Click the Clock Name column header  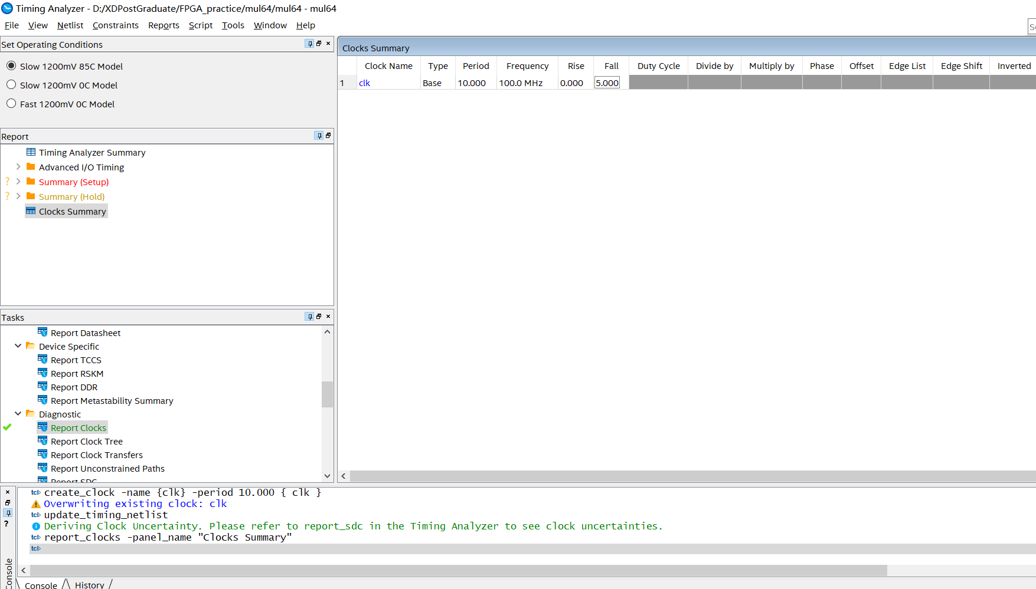coord(388,66)
